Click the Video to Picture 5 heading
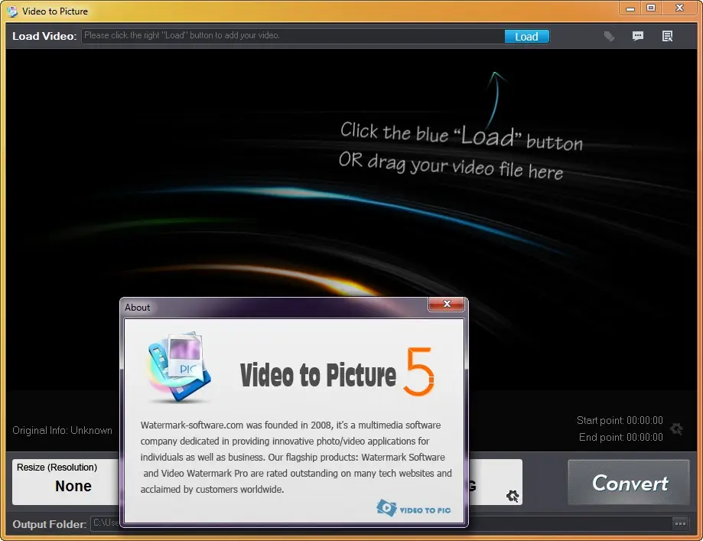Image resolution: width=703 pixels, height=541 pixels. [x=337, y=374]
